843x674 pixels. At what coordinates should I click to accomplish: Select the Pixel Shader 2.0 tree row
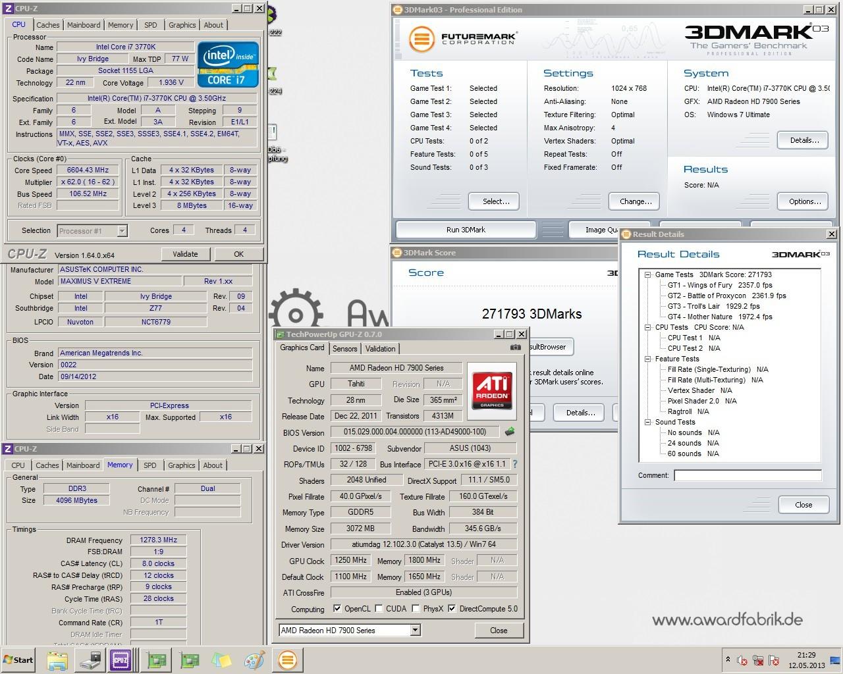pyautogui.click(x=702, y=401)
